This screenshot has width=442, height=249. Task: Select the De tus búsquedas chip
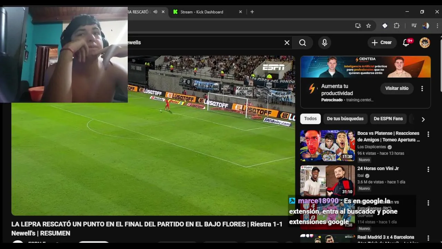pos(345,119)
